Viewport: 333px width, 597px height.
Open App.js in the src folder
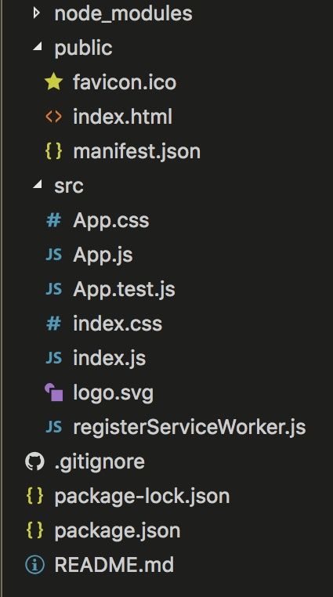pyautogui.click(x=103, y=255)
